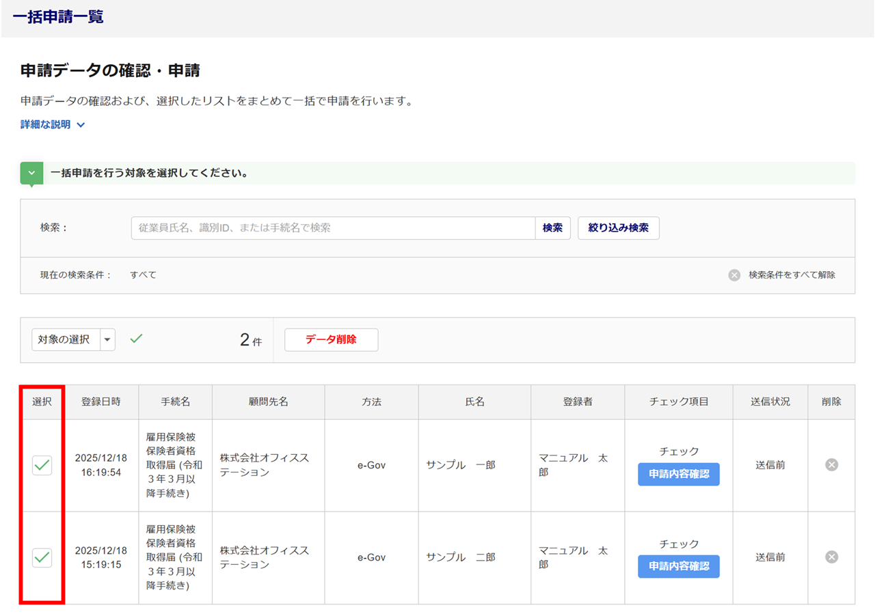Click the green speech-bubble chevron icon
The width and height of the screenshot is (875, 616).
(x=31, y=173)
